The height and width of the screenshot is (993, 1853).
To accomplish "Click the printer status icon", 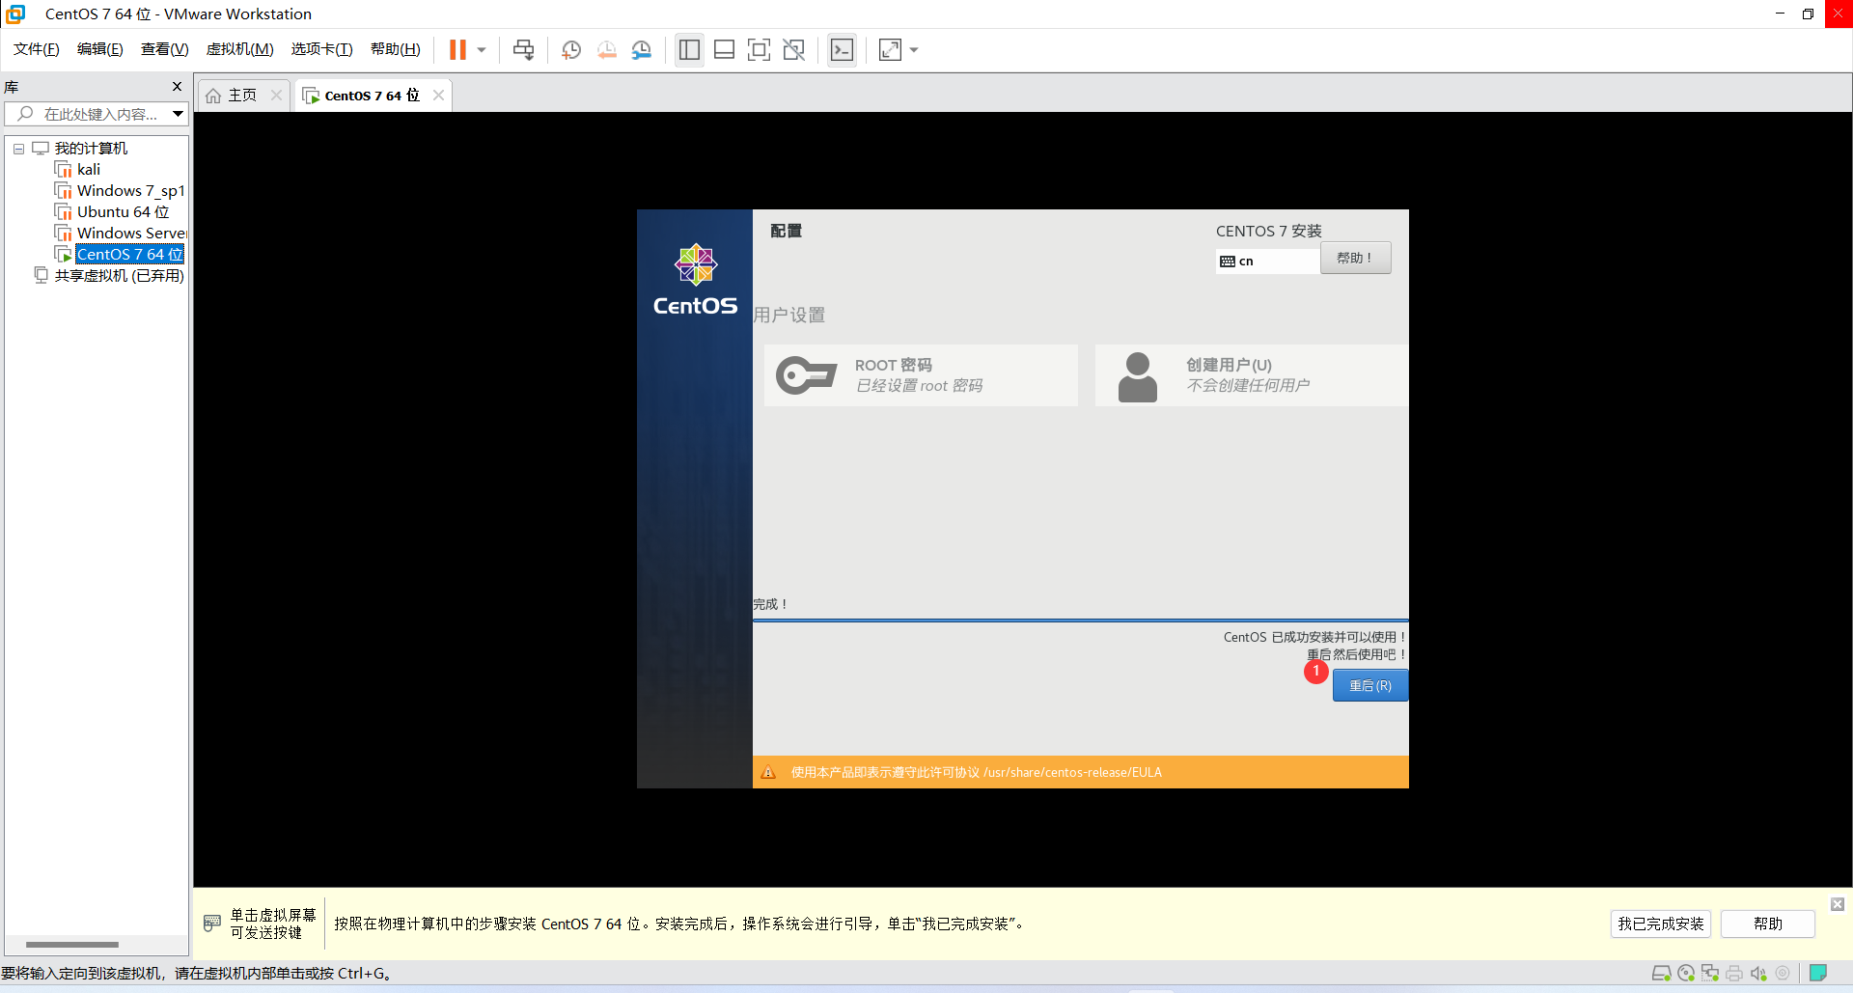I will (x=1734, y=973).
